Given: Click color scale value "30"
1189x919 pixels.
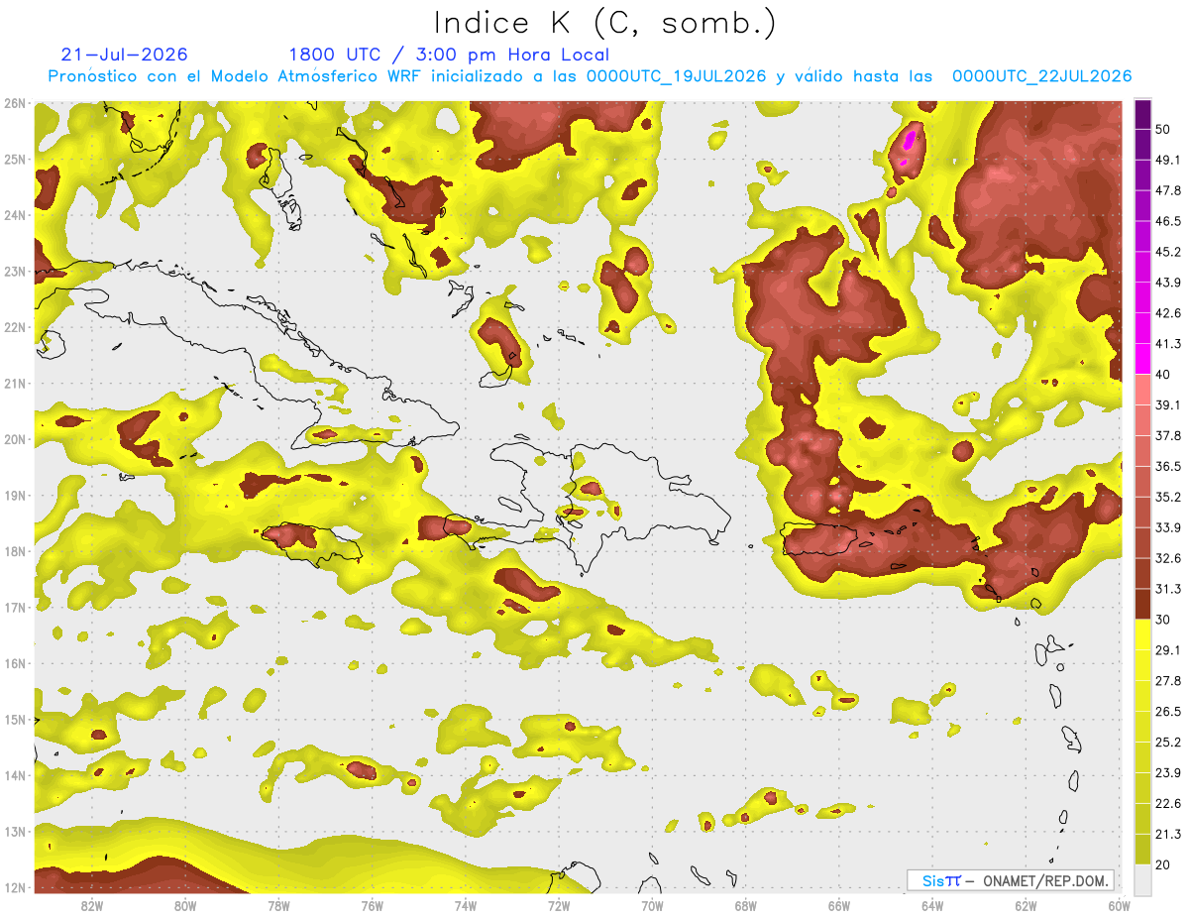Looking at the screenshot, I should [x=1163, y=620].
